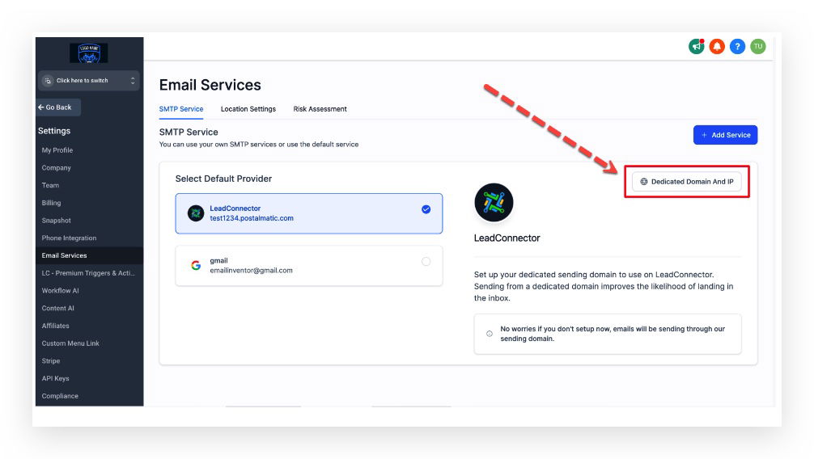Click the large LeadConnector logo
This screenshot has width=814, height=459.
point(494,202)
